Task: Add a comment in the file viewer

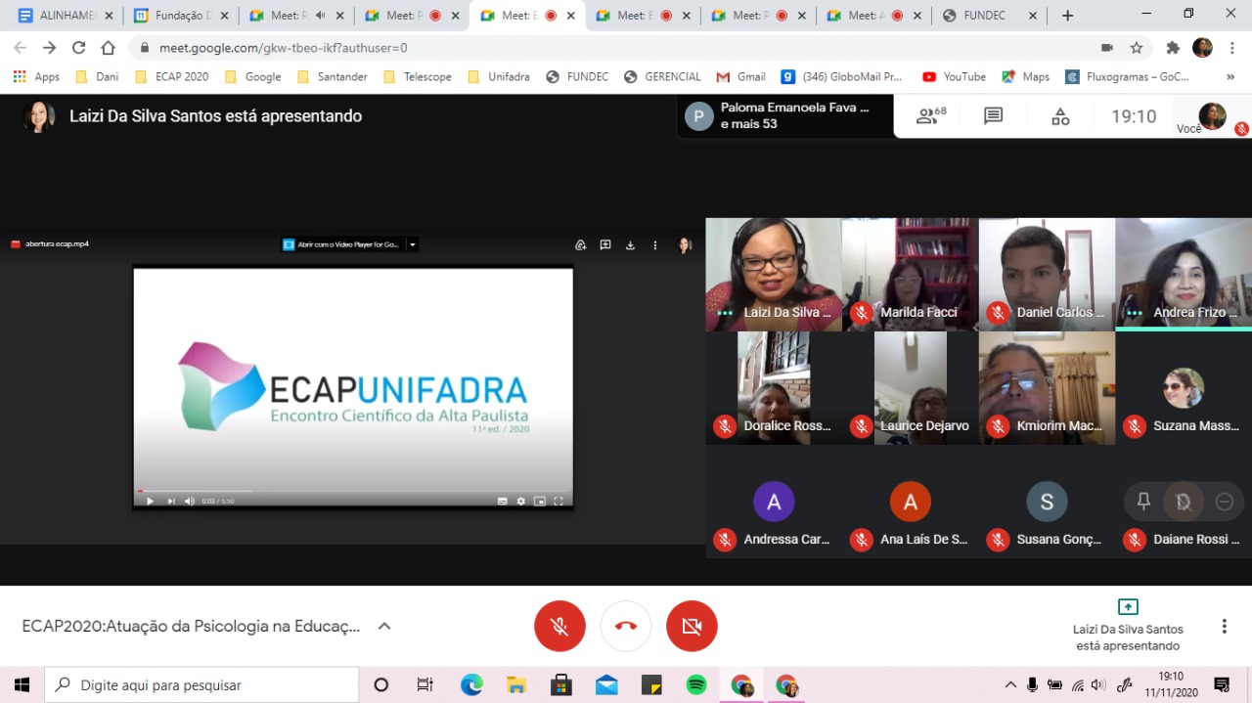Action: coord(605,244)
